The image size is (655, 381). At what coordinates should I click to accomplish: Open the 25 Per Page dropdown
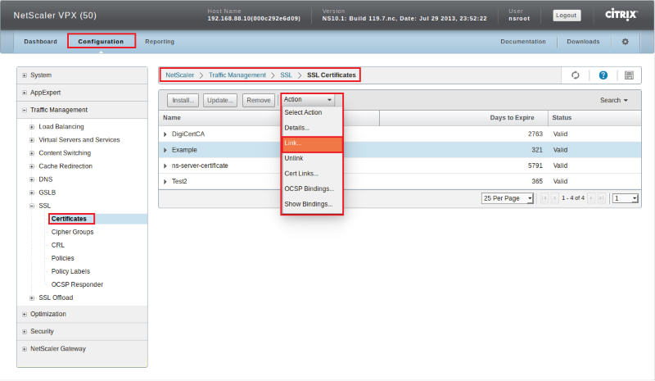pos(508,198)
